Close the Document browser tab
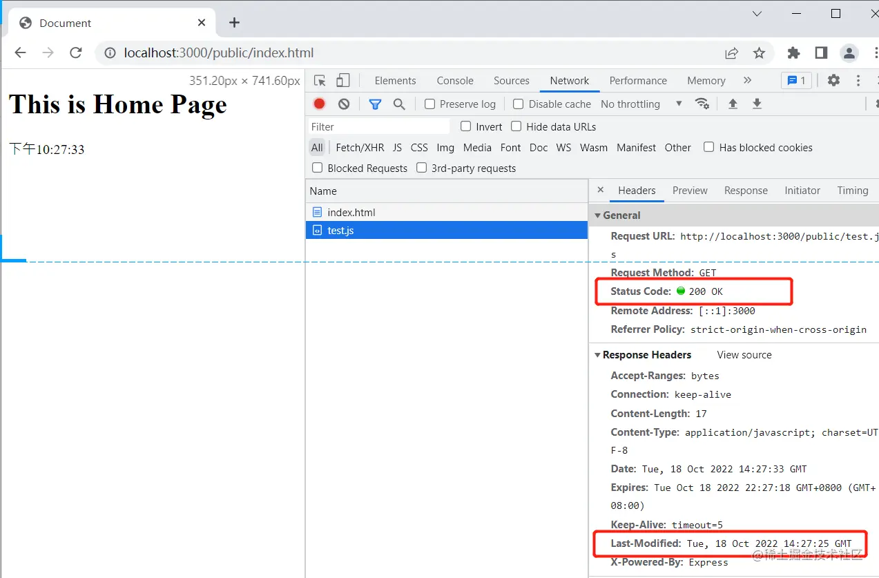The width and height of the screenshot is (879, 578). click(x=202, y=23)
